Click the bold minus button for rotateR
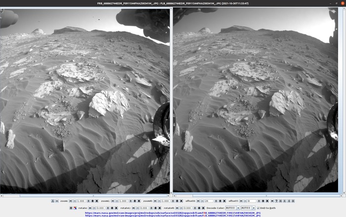346x217 pixels. (177, 208)
